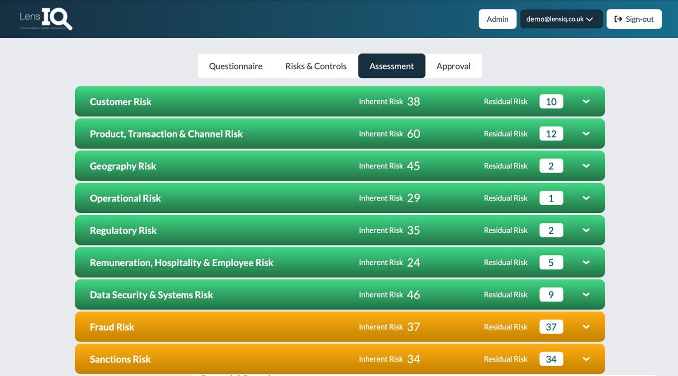The width and height of the screenshot is (678, 376).
Task: Expand Operational Risk using its chevron
Action: [x=586, y=198]
